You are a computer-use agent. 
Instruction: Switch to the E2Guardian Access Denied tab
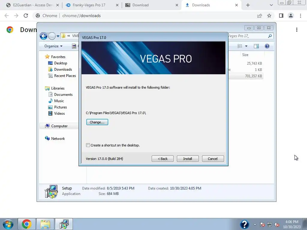[32, 5]
